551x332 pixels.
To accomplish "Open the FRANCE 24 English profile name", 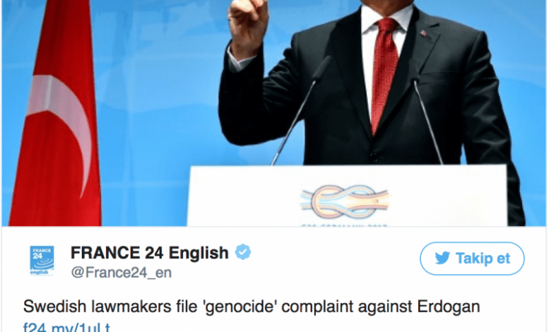I will coord(150,252).
